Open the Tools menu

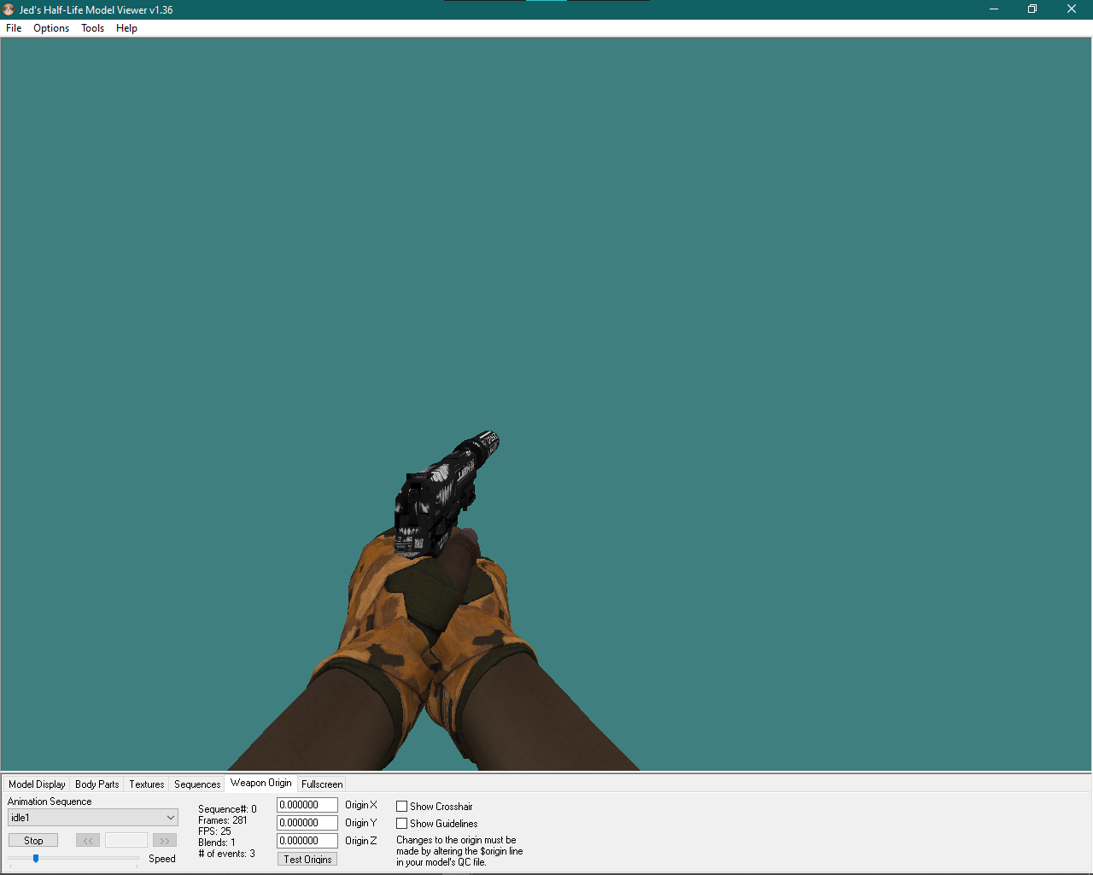92,28
